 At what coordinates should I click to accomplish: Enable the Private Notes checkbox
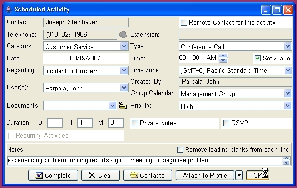tap(135, 123)
